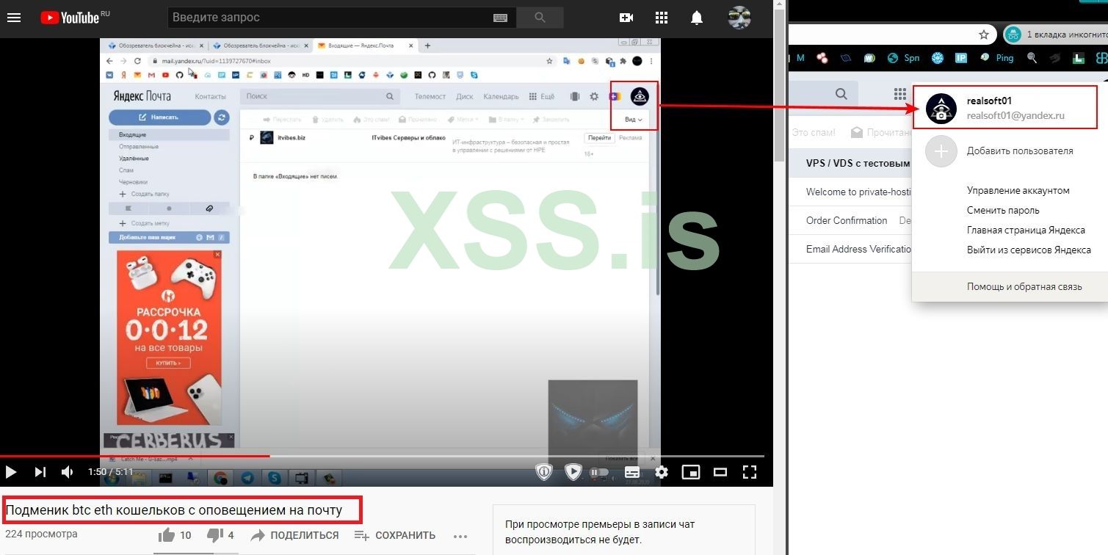Image resolution: width=1108 pixels, height=555 pixels.
Task: Open the YouTube account avatar menu
Action: coord(739,18)
